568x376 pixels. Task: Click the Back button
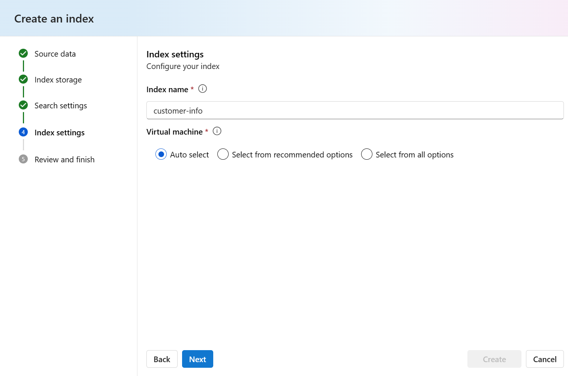pyautogui.click(x=162, y=359)
